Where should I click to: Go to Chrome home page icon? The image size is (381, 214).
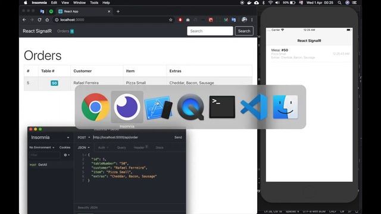pyautogui.click(x=47, y=20)
